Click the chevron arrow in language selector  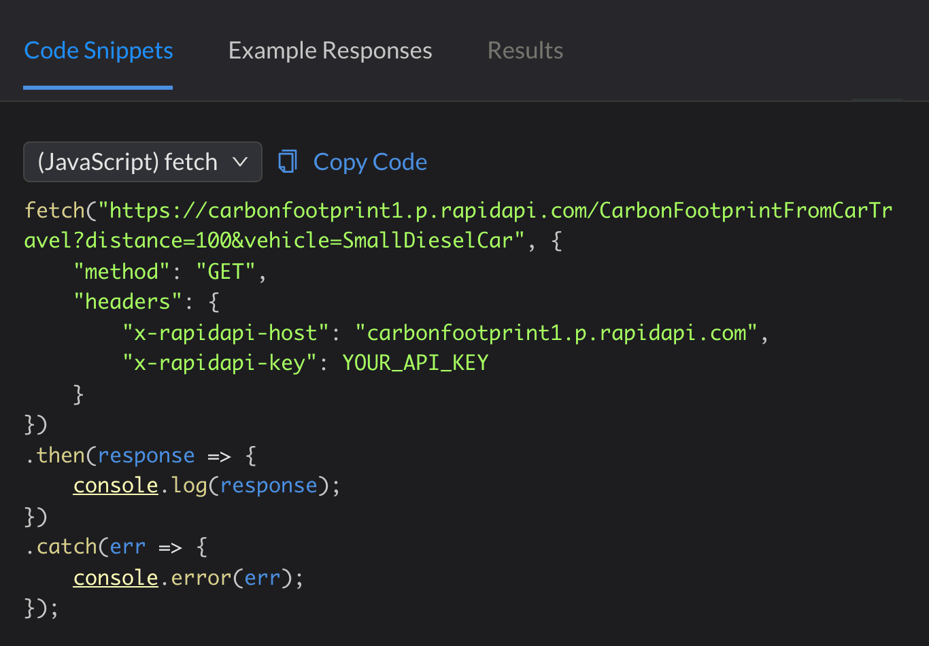coord(240,162)
